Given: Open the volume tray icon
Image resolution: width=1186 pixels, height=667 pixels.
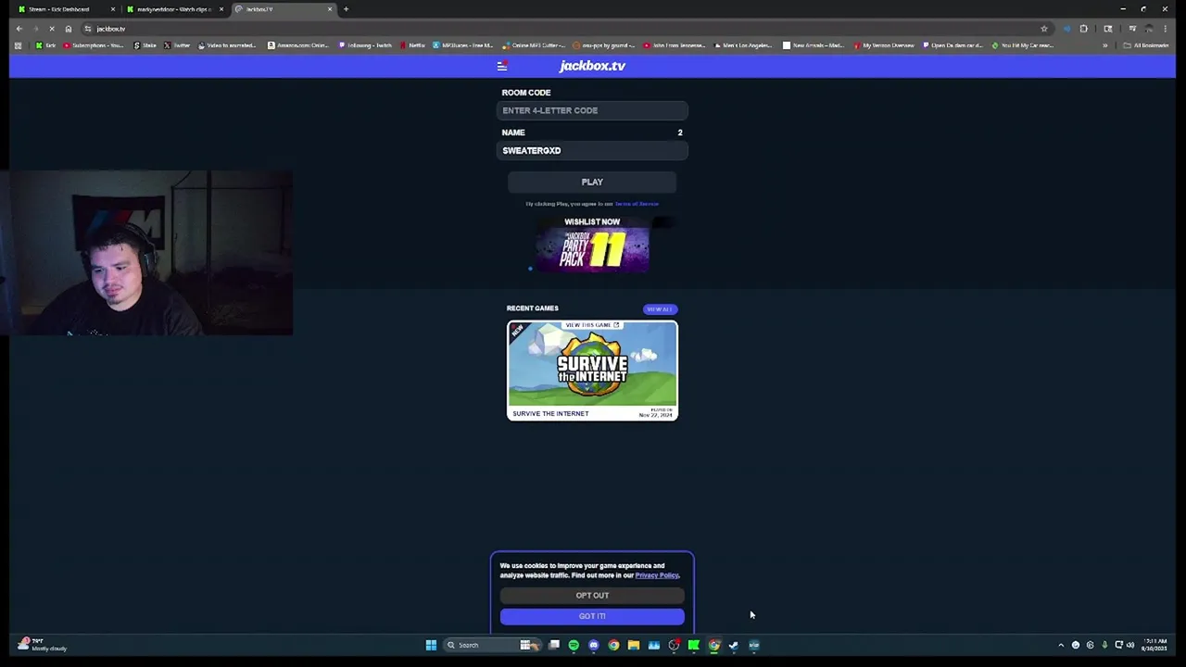Looking at the screenshot, I should (1130, 646).
